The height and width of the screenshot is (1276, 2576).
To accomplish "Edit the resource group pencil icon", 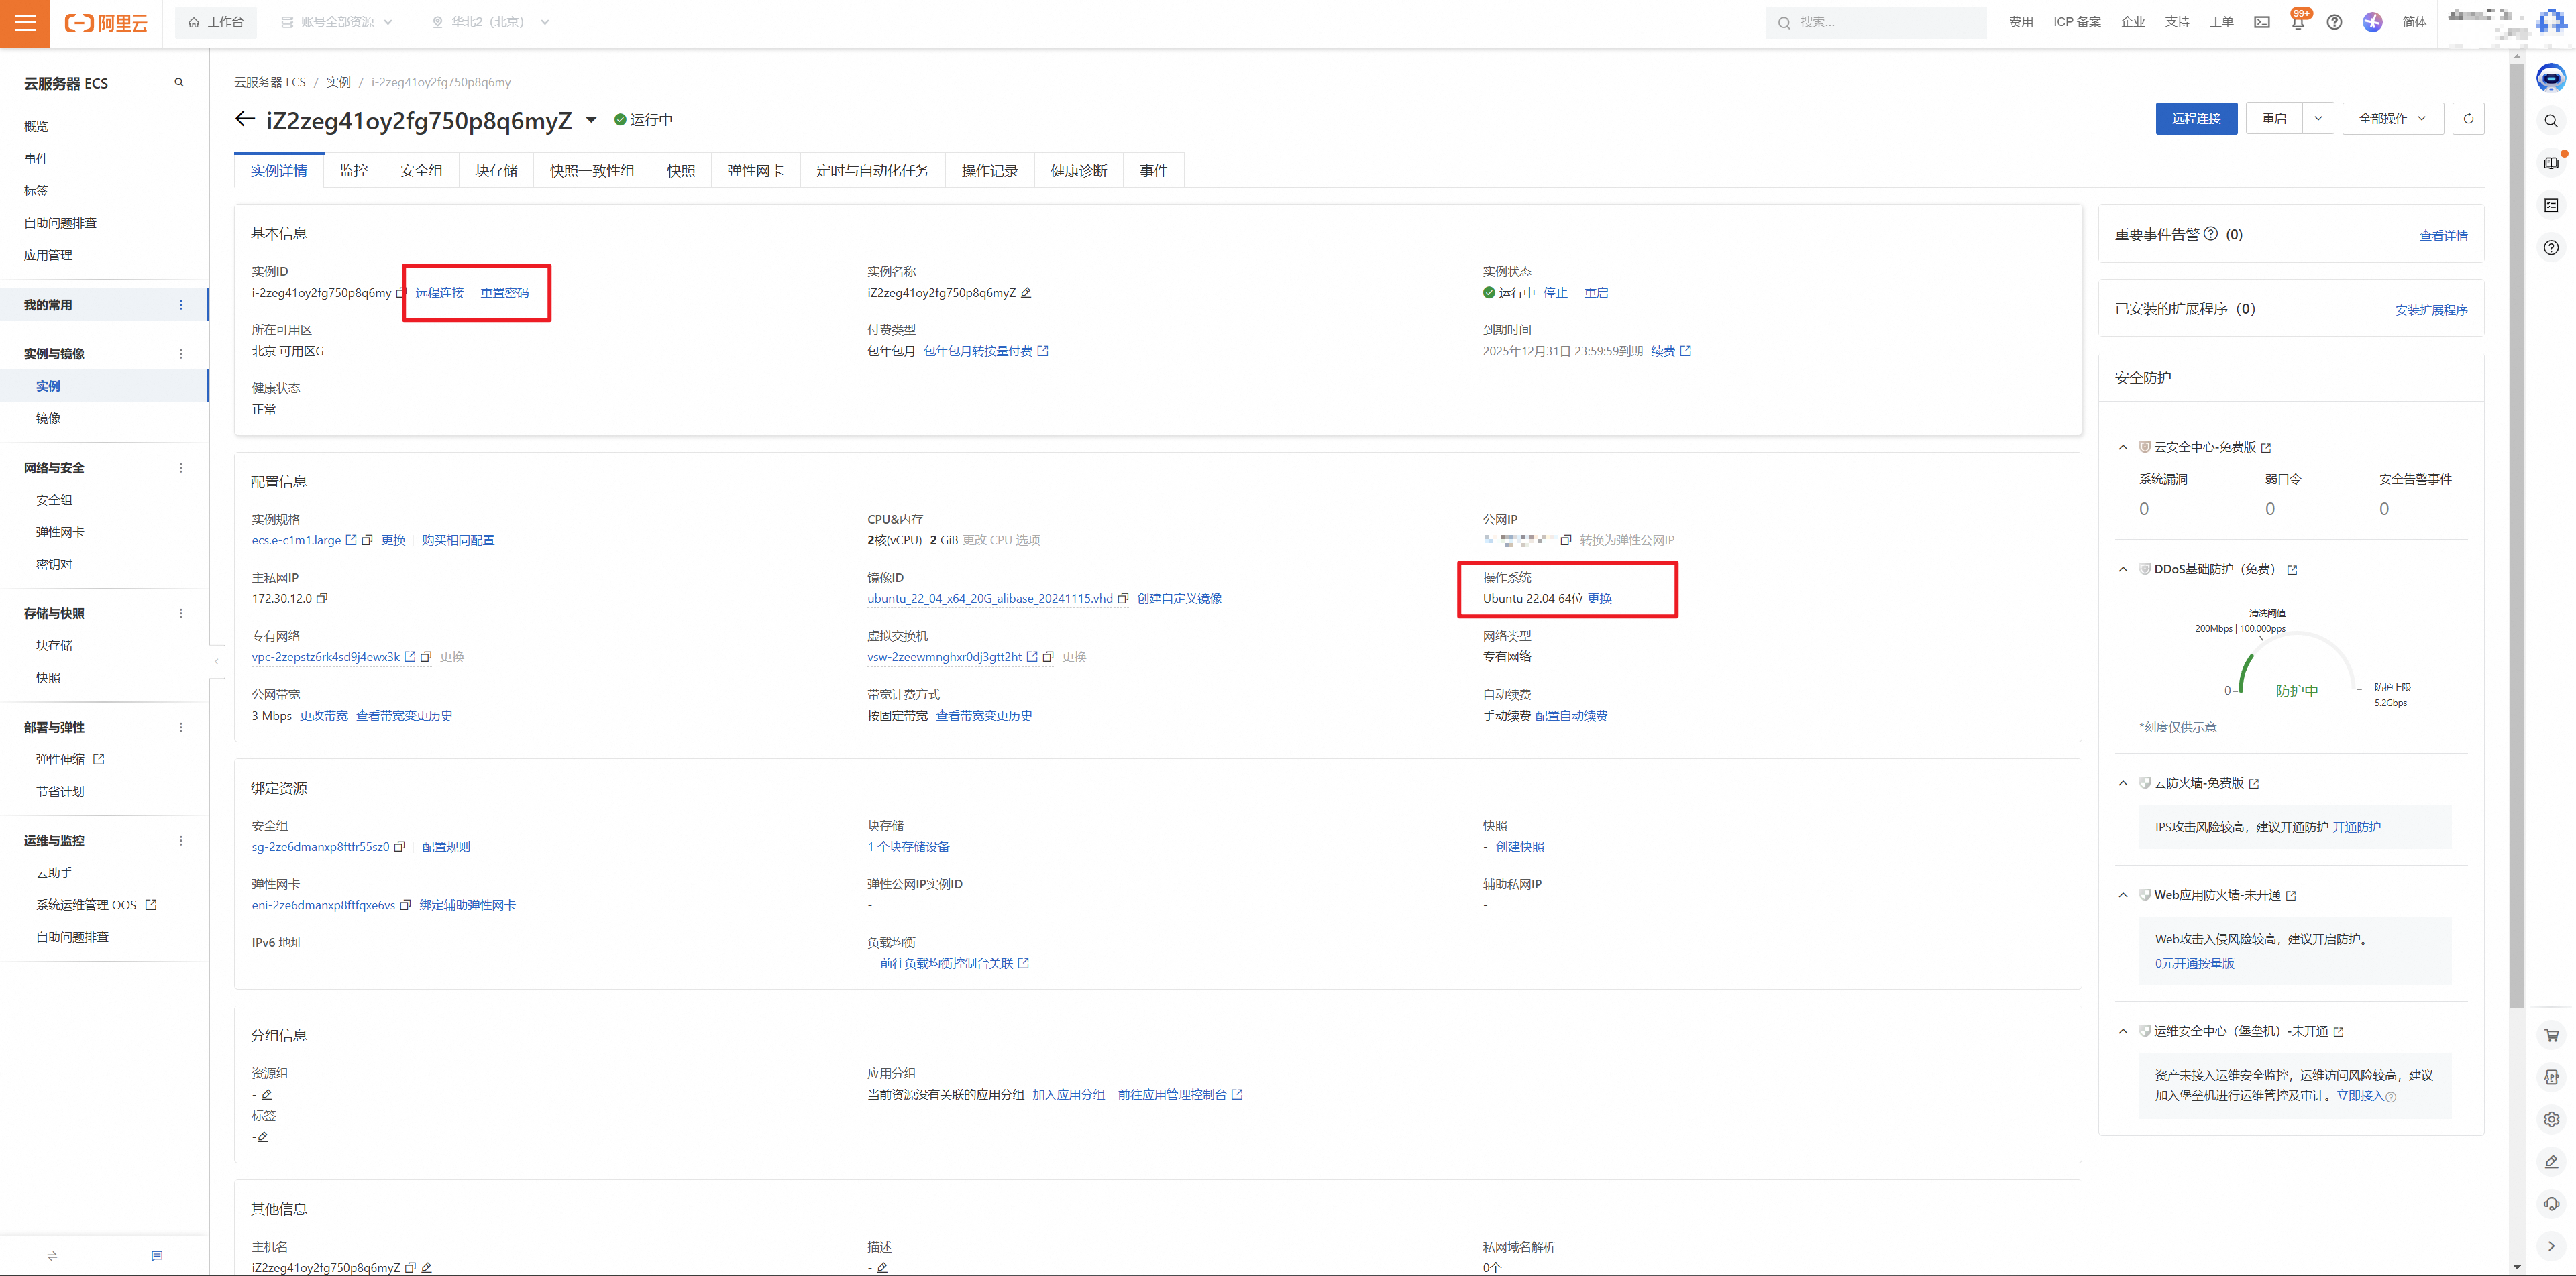I will pyautogui.click(x=267, y=1095).
